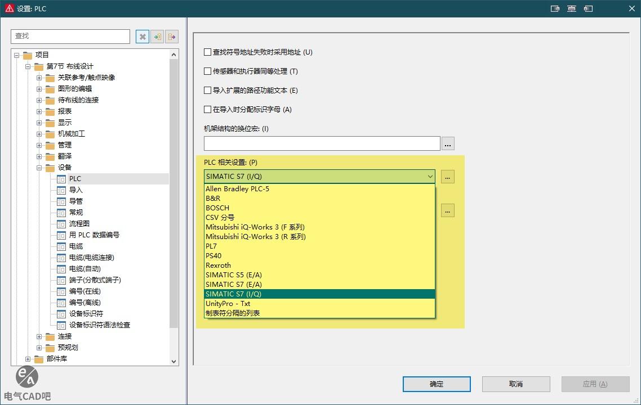Choose Allen Bradley PLC-5 from the list
641x405 pixels.
tap(319, 188)
